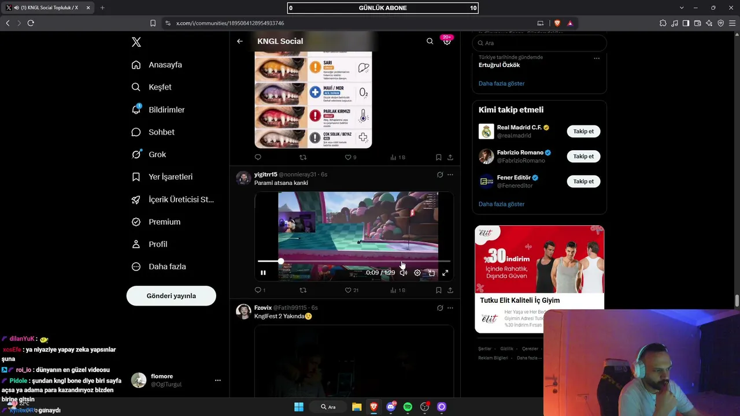Image resolution: width=740 pixels, height=416 pixels.
Task: Open Bildirimler notifications page
Action: [158, 110]
